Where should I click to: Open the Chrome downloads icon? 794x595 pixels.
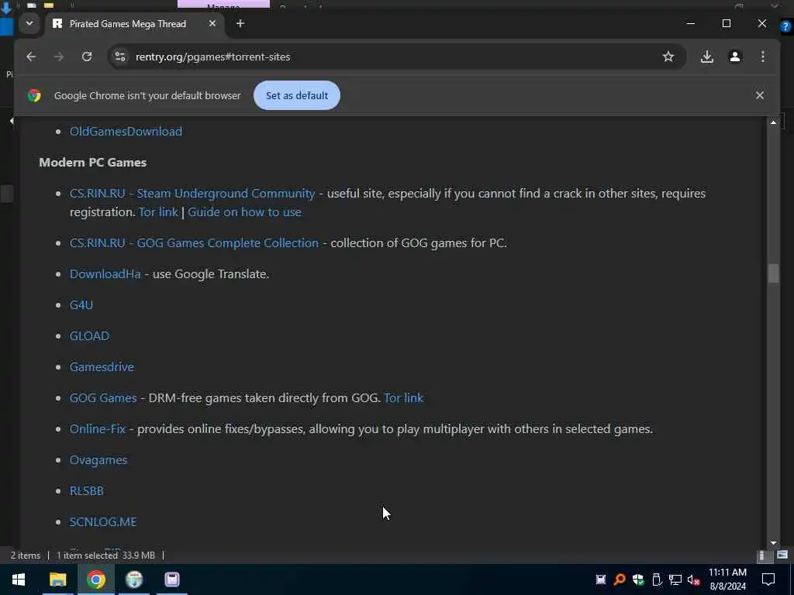pos(707,57)
